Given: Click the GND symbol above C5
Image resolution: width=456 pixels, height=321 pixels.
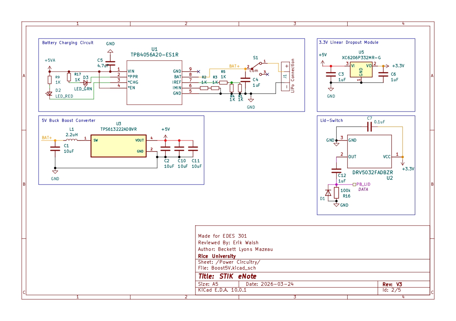Looking at the screenshot, I should click(110, 51).
